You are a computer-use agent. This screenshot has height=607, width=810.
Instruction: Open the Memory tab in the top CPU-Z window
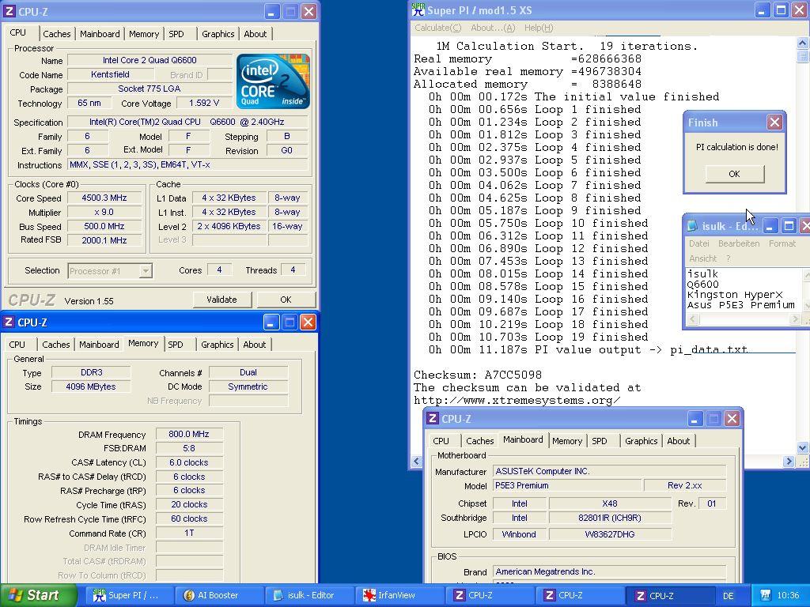coord(144,34)
